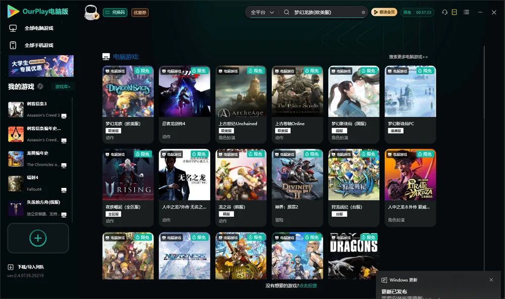
Task: Add a new game with the plus button
Action: pos(38,238)
